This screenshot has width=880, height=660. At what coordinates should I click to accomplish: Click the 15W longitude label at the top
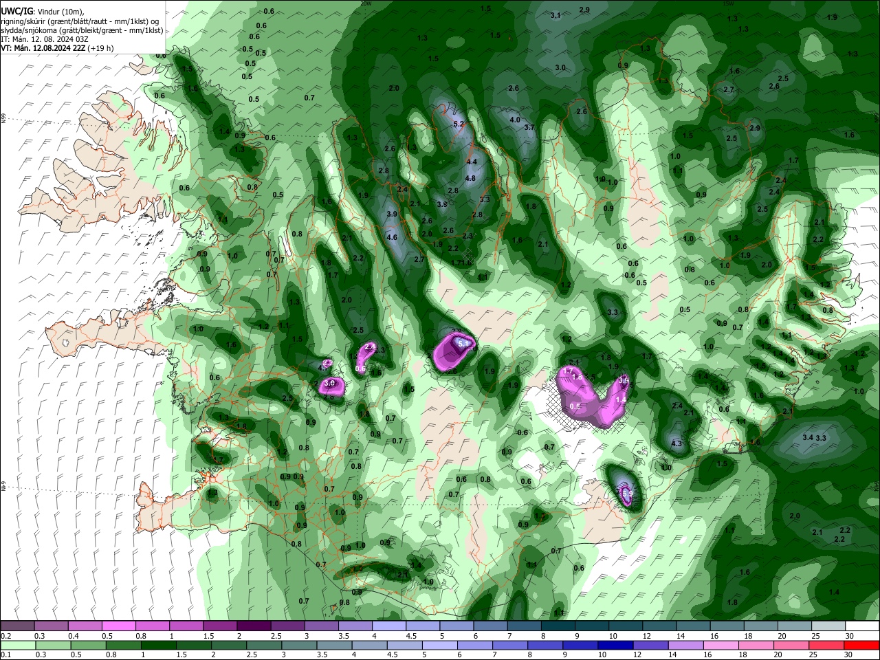(729, 3)
